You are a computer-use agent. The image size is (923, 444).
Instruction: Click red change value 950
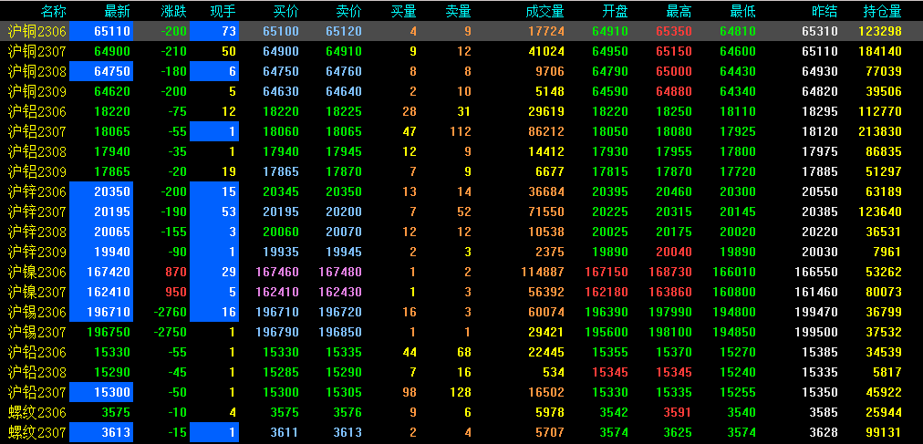177,293
